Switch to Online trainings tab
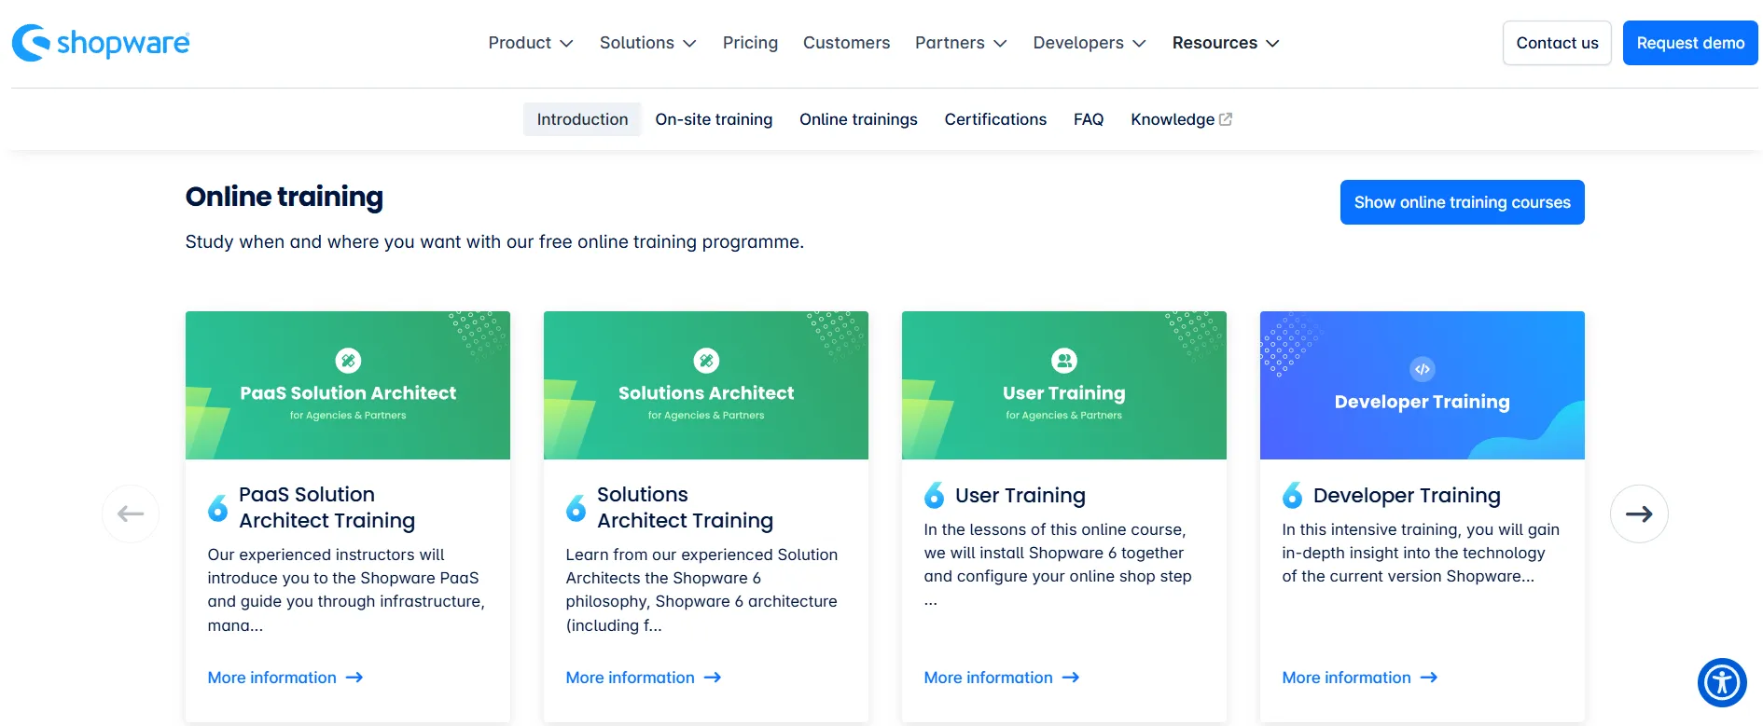Image resolution: width=1763 pixels, height=726 pixels. (858, 119)
